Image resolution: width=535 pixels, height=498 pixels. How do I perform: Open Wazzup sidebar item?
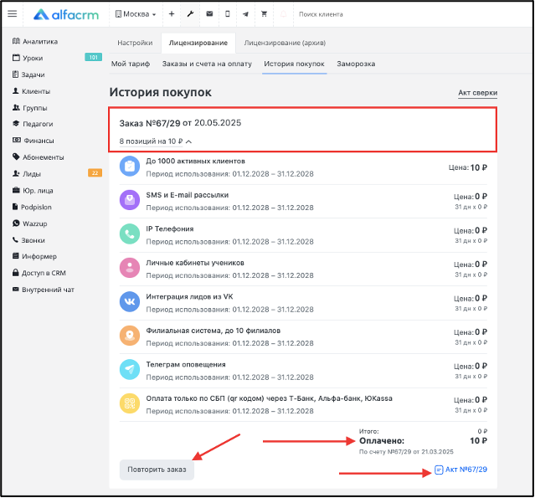click(29, 223)
